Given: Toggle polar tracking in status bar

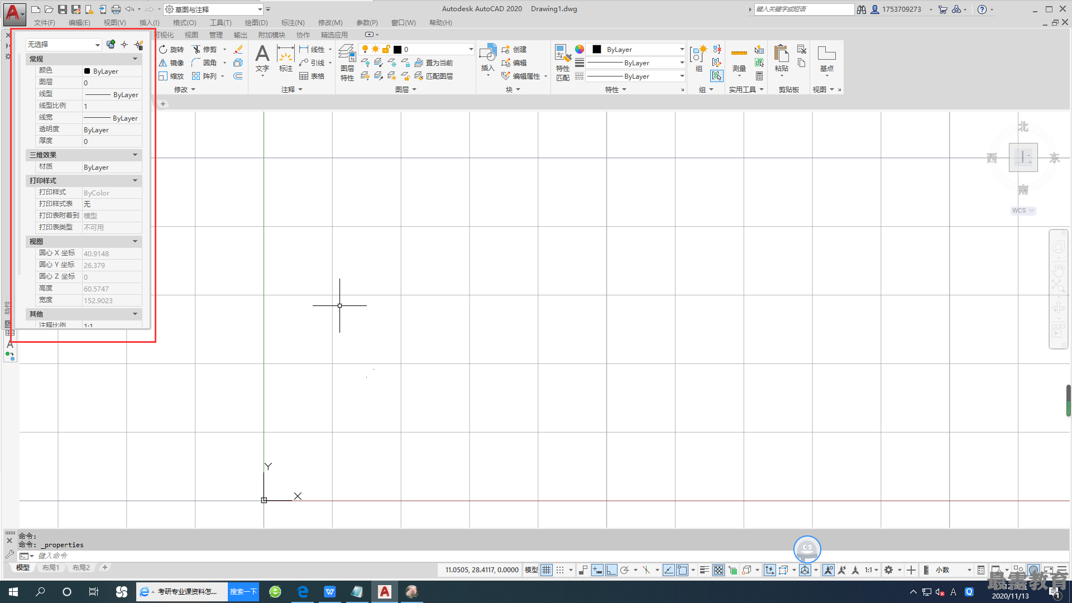Looking at the screenshot, I should [625, 570].
